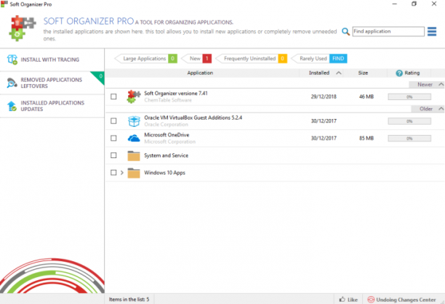Click the Like button label
Screen dimensions: 445x304
click(353, 300)
